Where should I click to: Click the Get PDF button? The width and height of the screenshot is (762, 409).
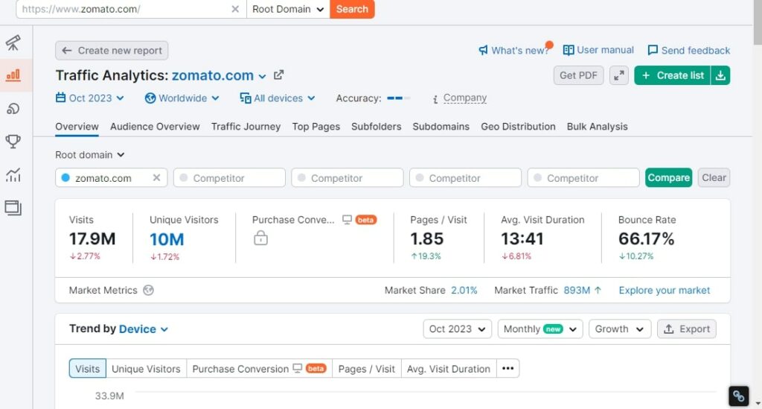578,75
